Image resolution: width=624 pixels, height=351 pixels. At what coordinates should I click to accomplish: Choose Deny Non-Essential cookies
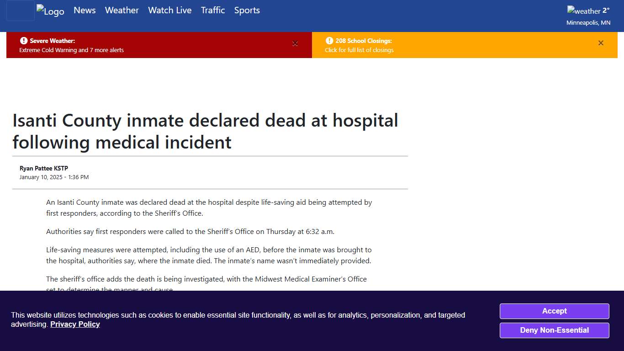pos(554,330)
